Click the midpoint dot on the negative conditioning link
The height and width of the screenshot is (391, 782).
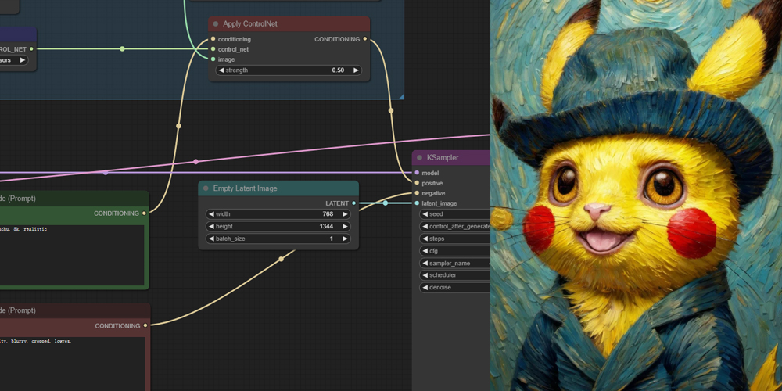pos(281,259)
